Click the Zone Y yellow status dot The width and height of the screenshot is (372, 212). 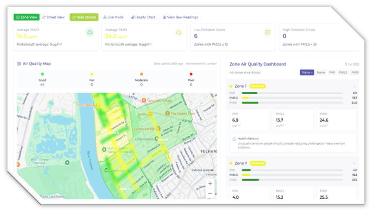click(231, 163)
